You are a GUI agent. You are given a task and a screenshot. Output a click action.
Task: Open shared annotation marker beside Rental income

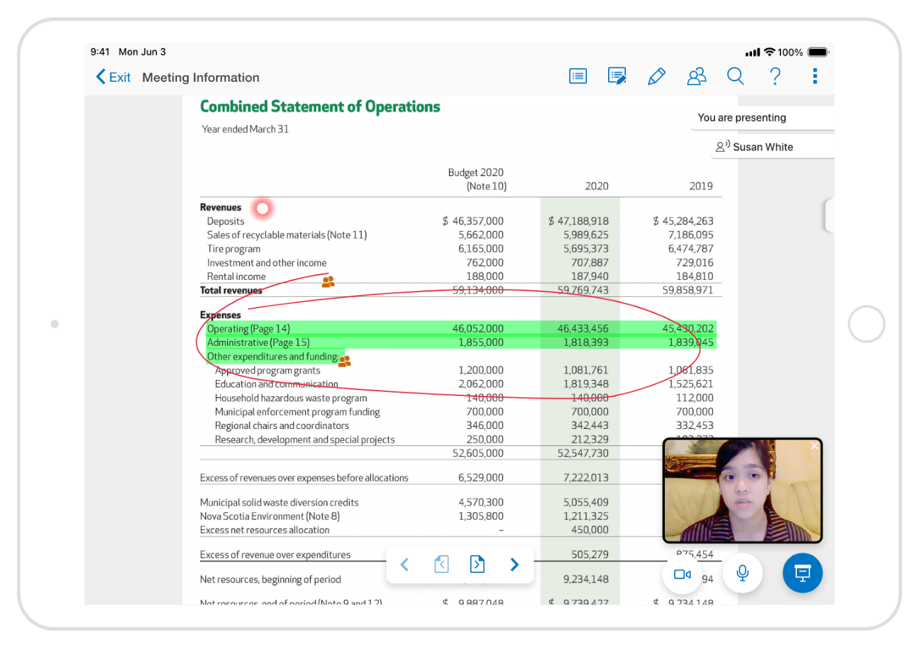[x=328, y=282]
